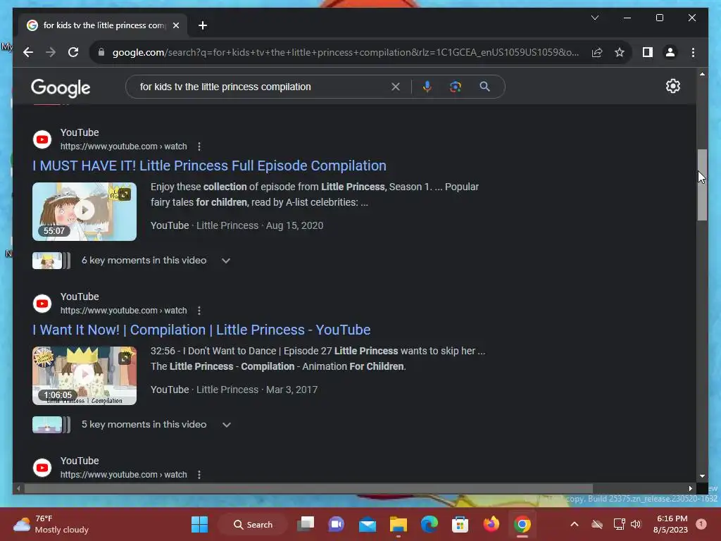Viewport: 721px width, 541px height.
Task: Open the Windows Start menu
Action: [199, 524]
